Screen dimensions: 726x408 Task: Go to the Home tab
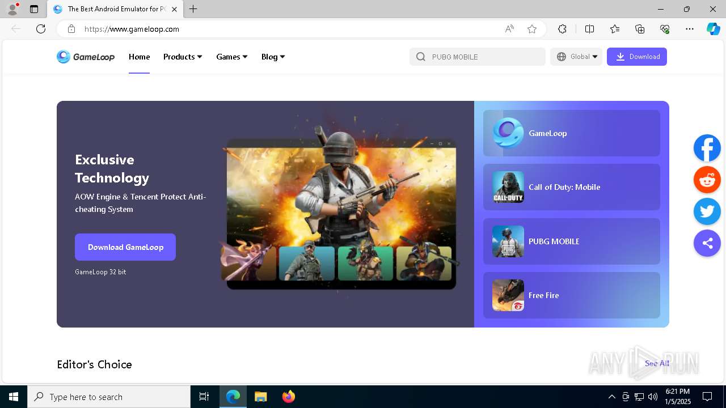pos(139,57)
